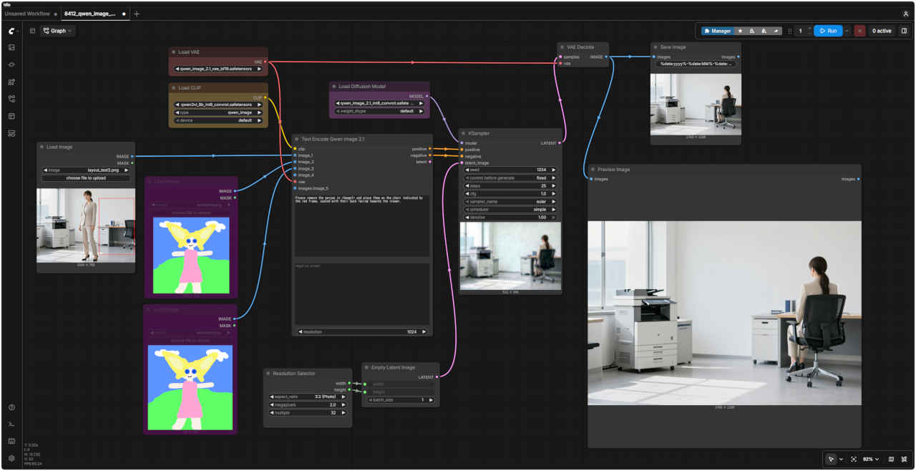916x471 pixels.
Task: Click the panel toggle icon left of the Graph button
Action: pos(32,31)
